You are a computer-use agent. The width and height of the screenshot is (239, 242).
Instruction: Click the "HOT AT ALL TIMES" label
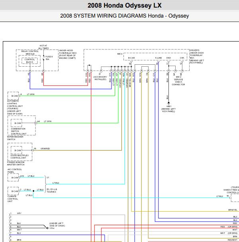[43, 47]
